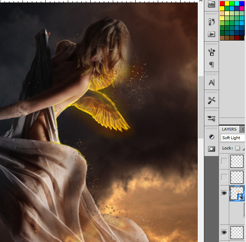Open the Tool Presets panel icon

pyautogui.click(x=211, y=100)
